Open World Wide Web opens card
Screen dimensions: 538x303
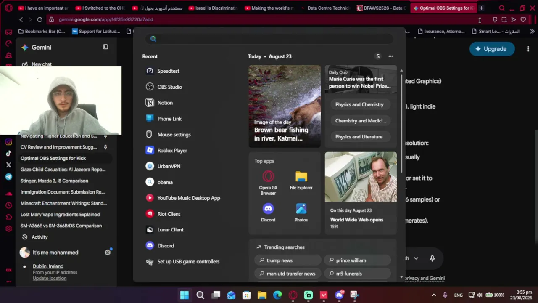pyautogui.click(x=361, y=193)
